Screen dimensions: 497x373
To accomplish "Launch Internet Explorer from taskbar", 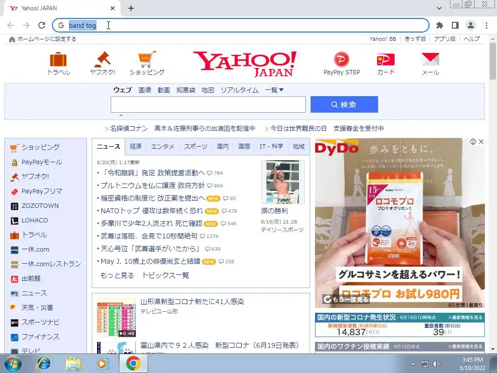I will 43,364.
